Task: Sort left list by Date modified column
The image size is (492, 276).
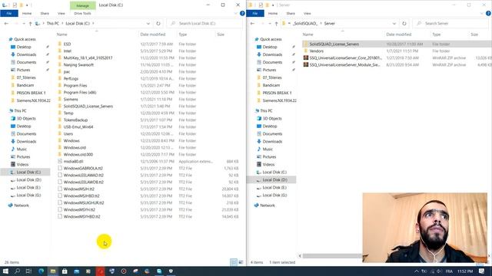Action: (153, 34)
